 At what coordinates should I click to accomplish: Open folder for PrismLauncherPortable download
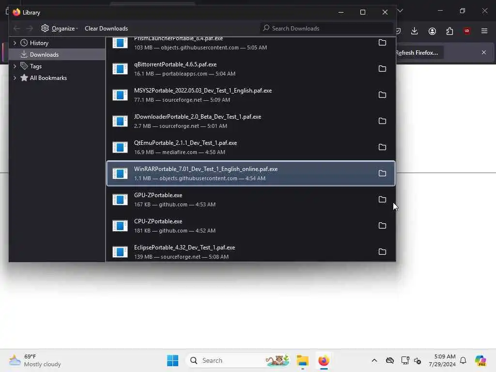coord(382,43)
